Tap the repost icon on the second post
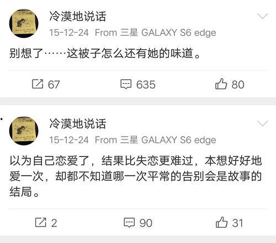 coord(40,222)
